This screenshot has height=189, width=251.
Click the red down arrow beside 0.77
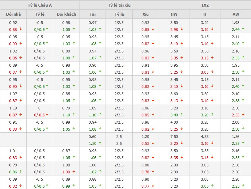[x=153, y=186]
